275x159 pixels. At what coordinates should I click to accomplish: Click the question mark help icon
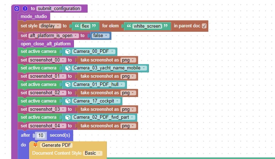pos(25,8)
